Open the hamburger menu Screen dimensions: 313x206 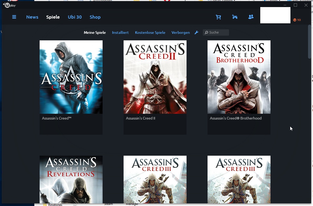pos(14,17)
